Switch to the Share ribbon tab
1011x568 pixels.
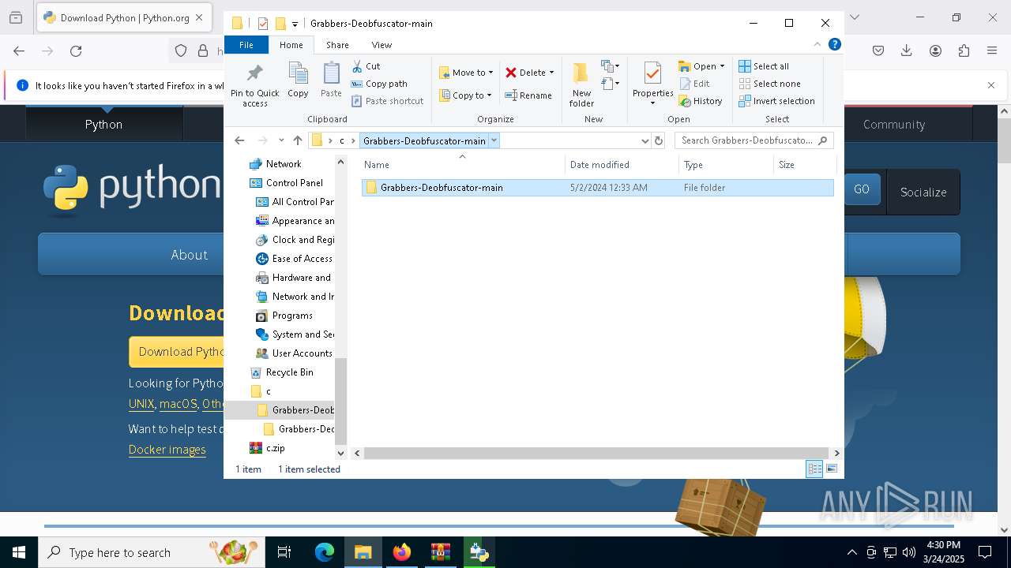click(337, 45)
